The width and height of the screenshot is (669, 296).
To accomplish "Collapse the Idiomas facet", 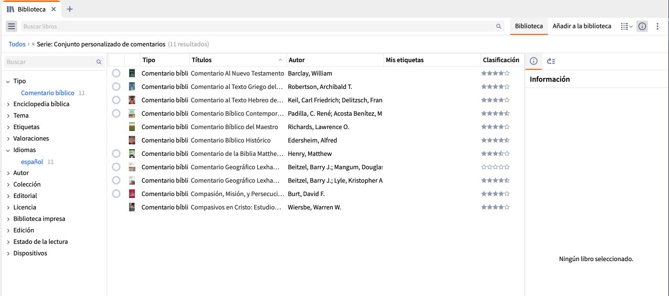I will click(8, 150).
